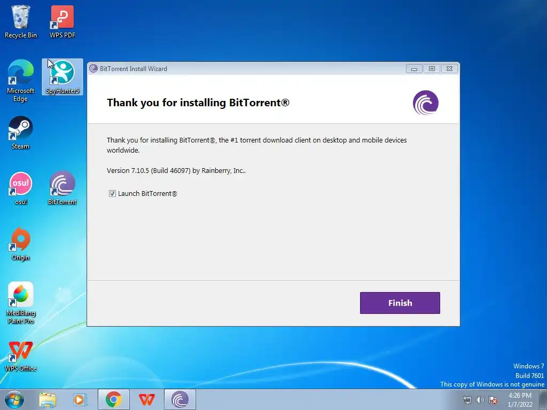
Task: Open WPS Office from the taskbar
Action: tap(146, 399)
